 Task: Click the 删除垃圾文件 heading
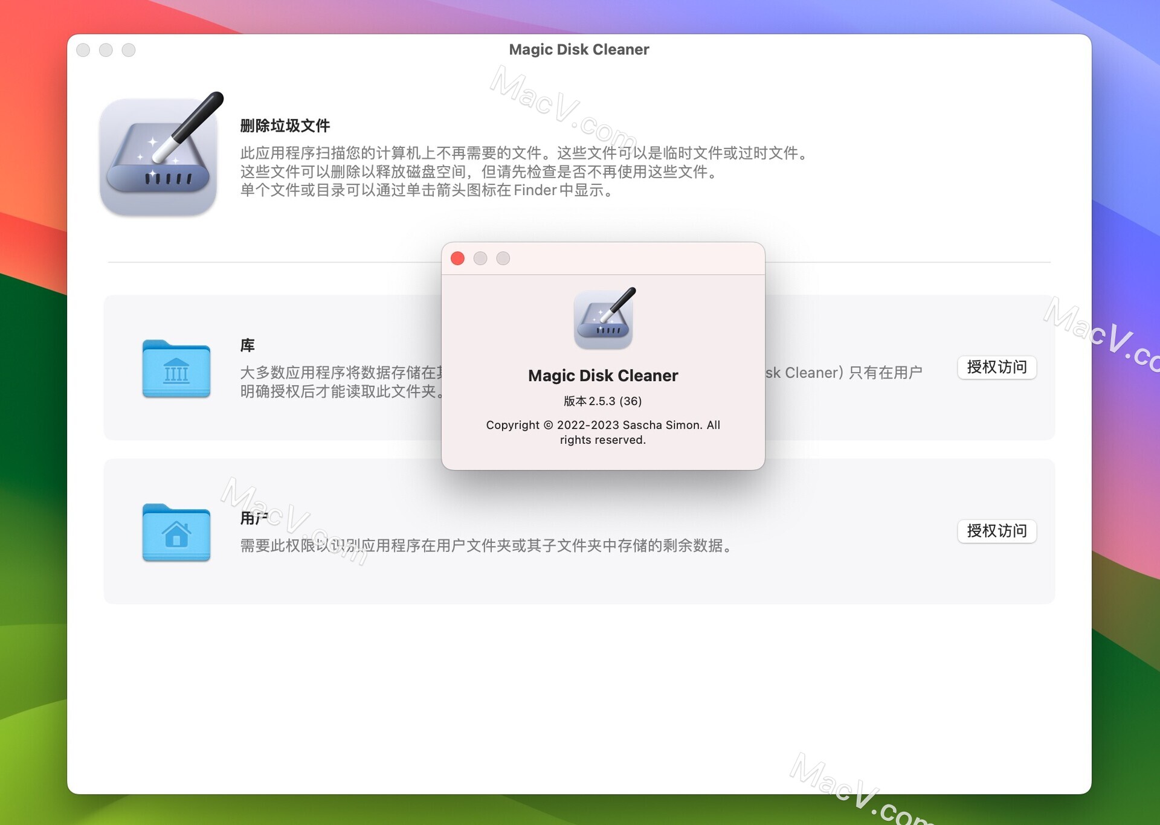tap(285, 126)
